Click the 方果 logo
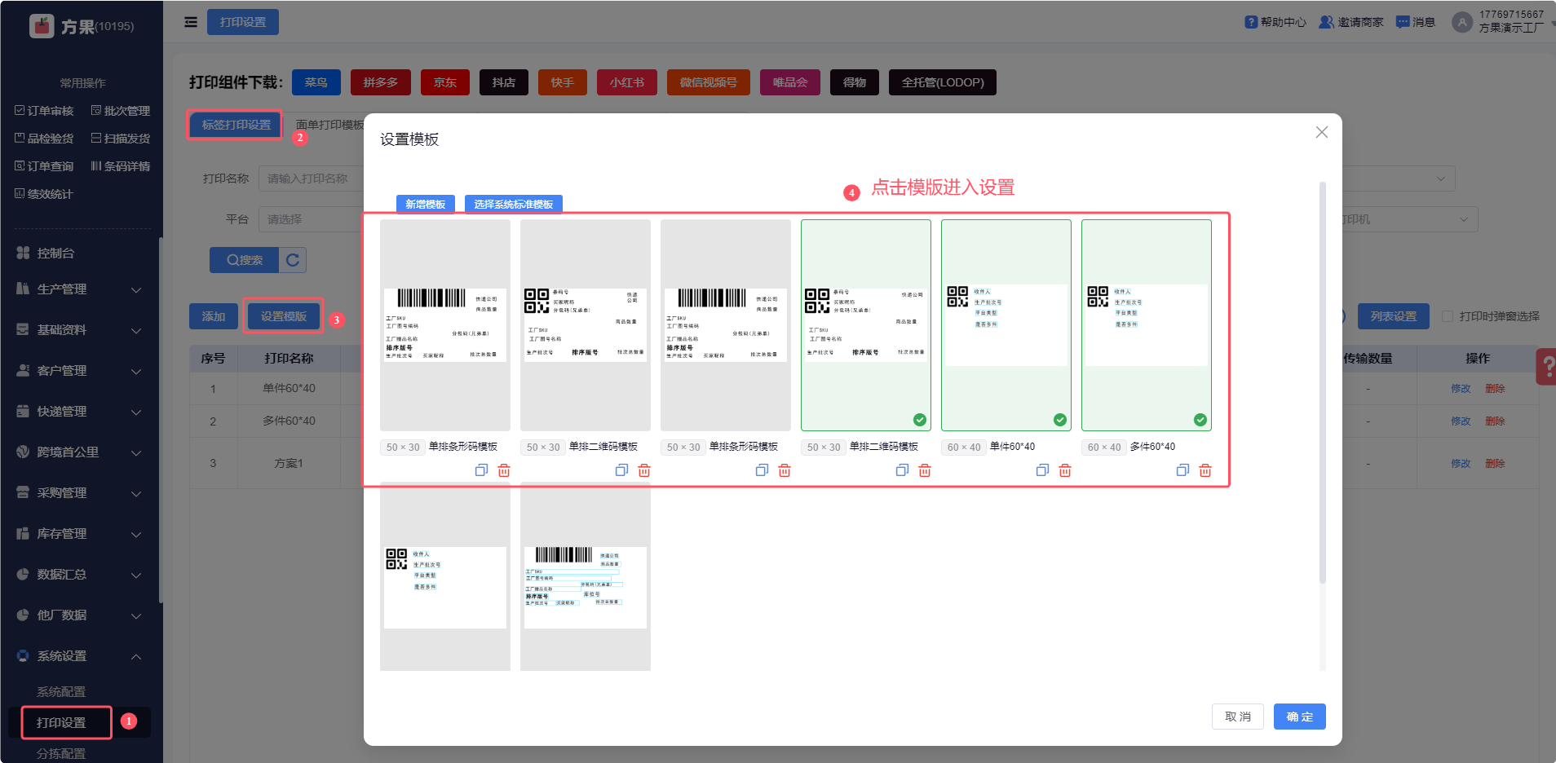Viewport: 1556px width, 763px height. coord(42,26)
